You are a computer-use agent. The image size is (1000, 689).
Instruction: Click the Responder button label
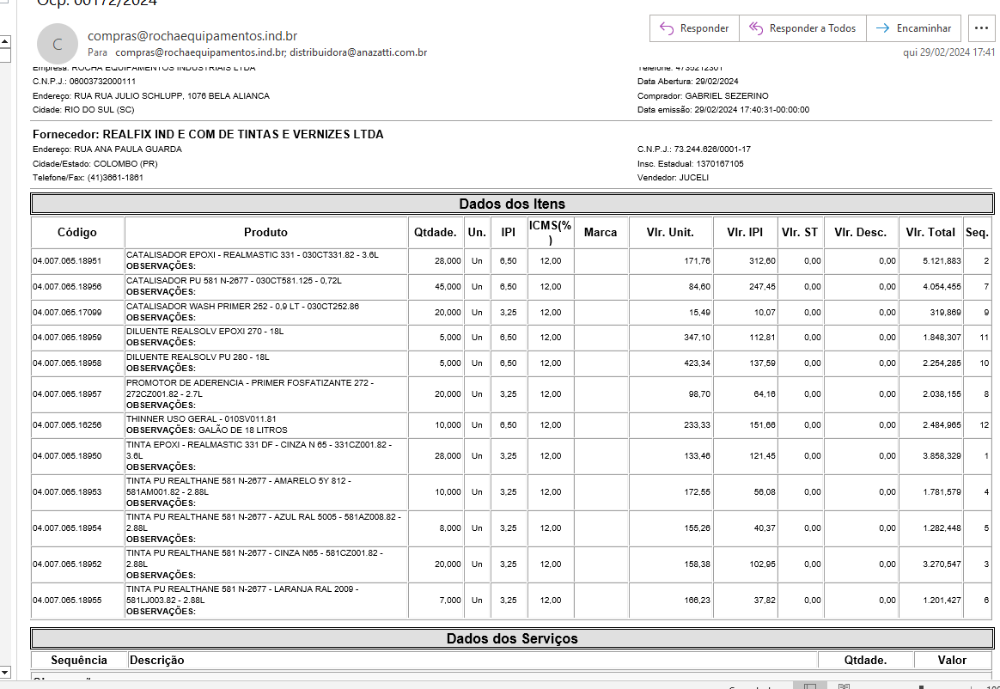704,28
